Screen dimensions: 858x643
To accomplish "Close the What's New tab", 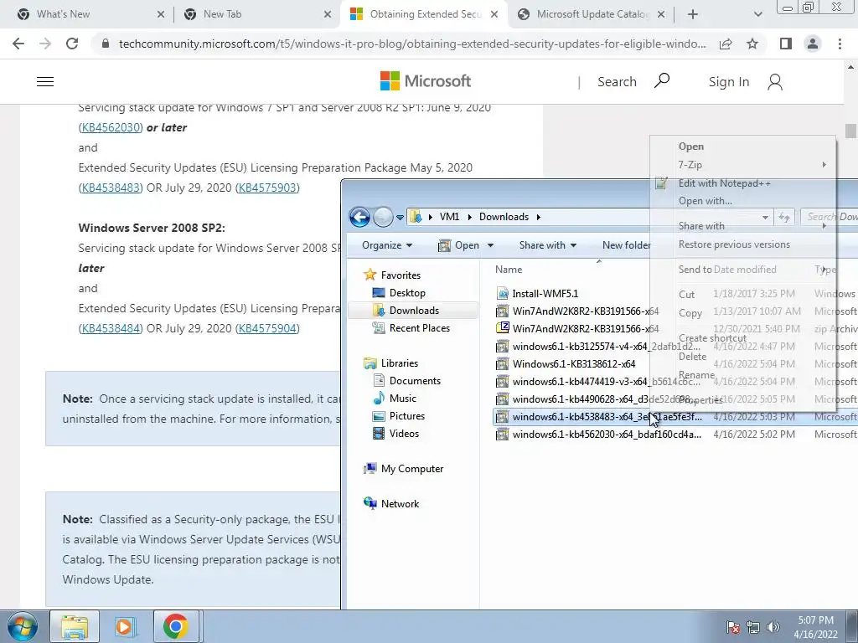I will coord(160,15).
